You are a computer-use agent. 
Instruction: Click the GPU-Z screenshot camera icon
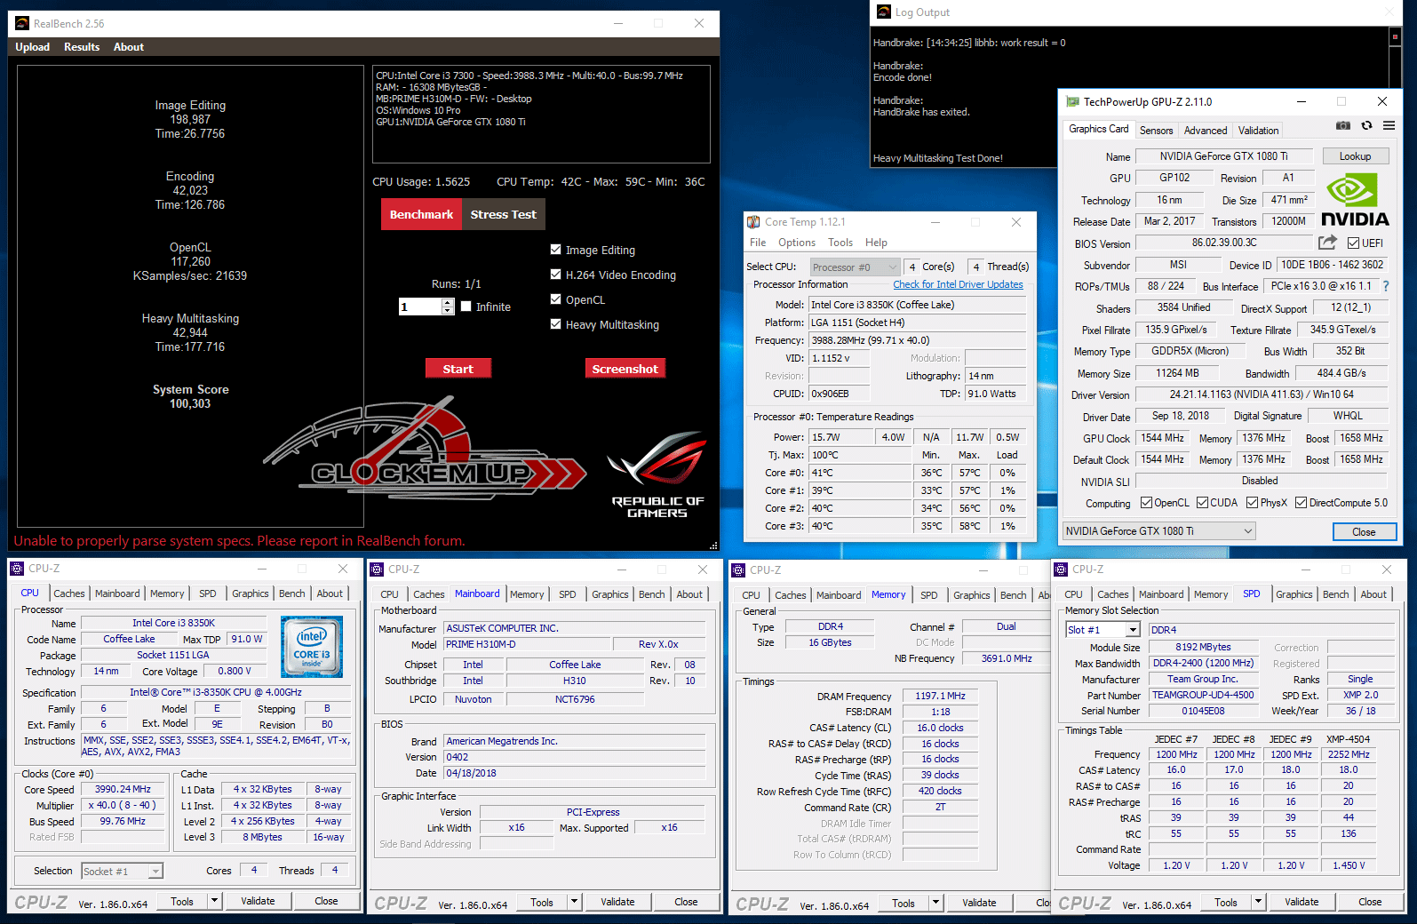(x=1343, y=126)
